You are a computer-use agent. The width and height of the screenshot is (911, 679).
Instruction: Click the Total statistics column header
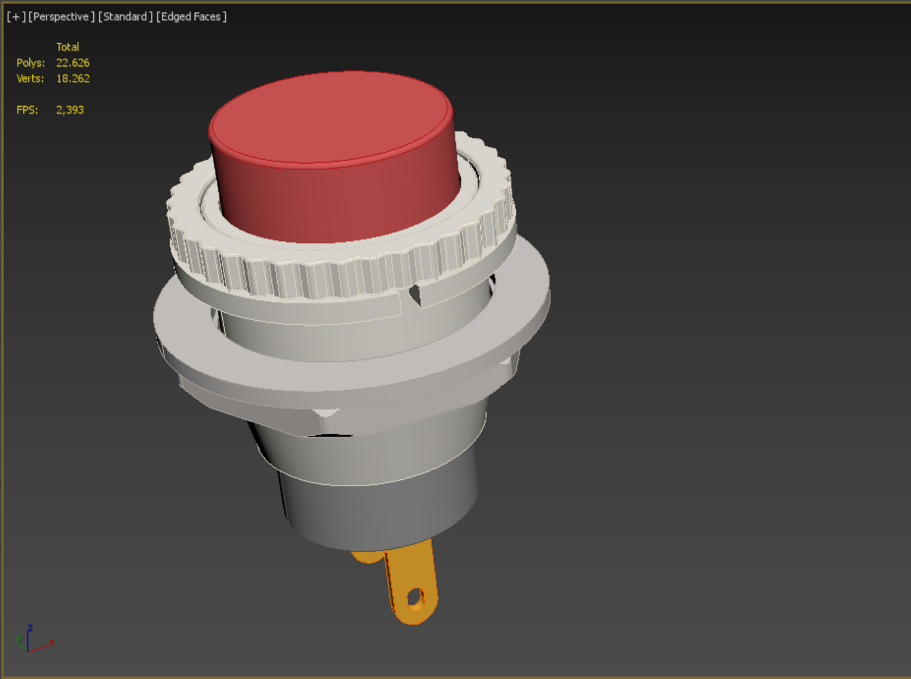[x=67, y=47]
